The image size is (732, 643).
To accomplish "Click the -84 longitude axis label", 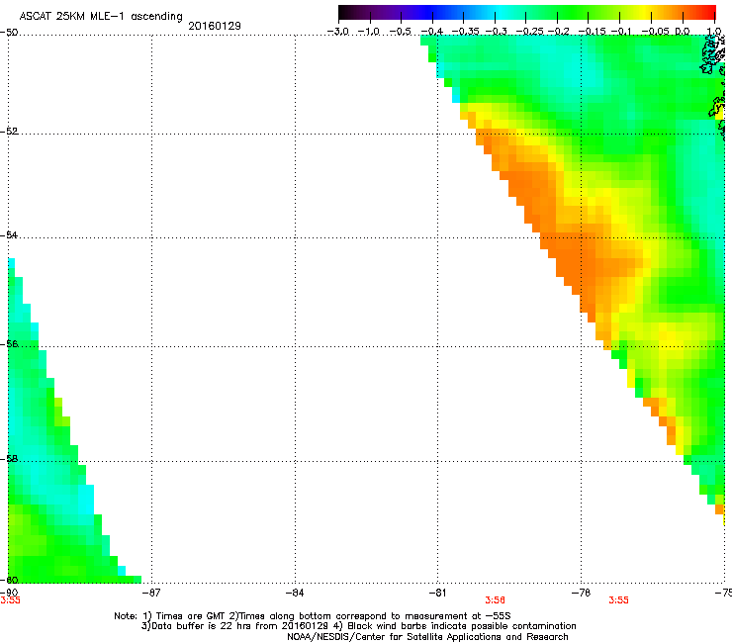I will pyautogui.click(x=295, y=593).
